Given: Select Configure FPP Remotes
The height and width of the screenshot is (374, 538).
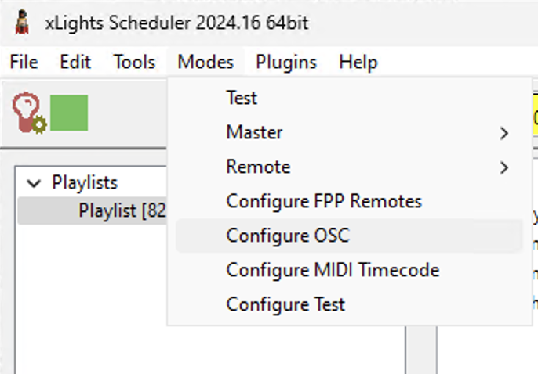Looking at the screenshot, I should [324, 202].
